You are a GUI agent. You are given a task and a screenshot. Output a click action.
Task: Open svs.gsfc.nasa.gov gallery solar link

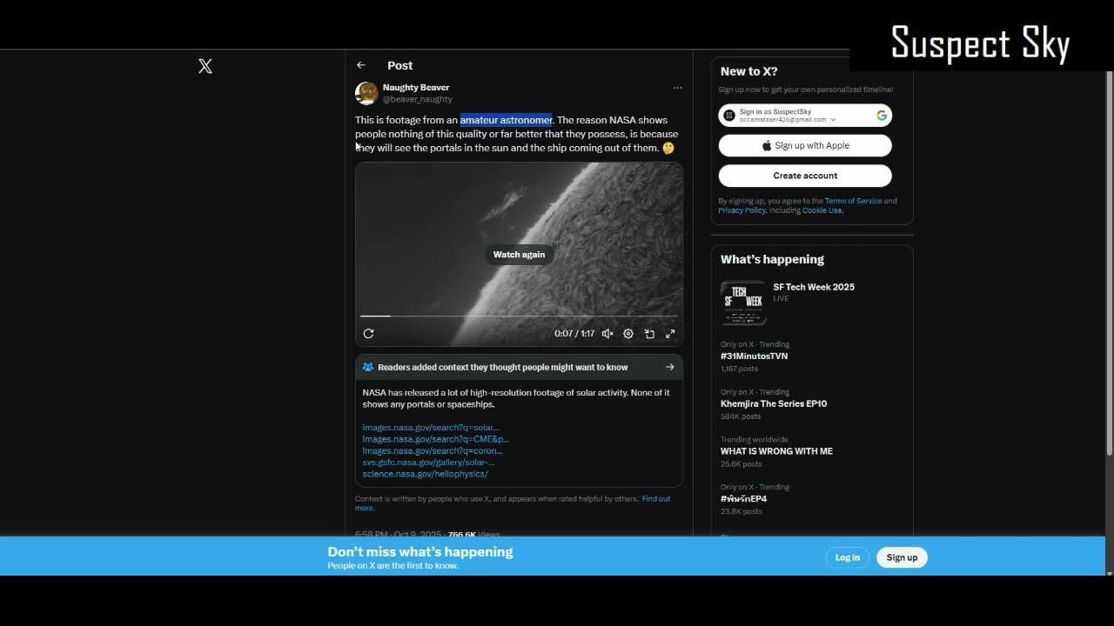(428, 463)
